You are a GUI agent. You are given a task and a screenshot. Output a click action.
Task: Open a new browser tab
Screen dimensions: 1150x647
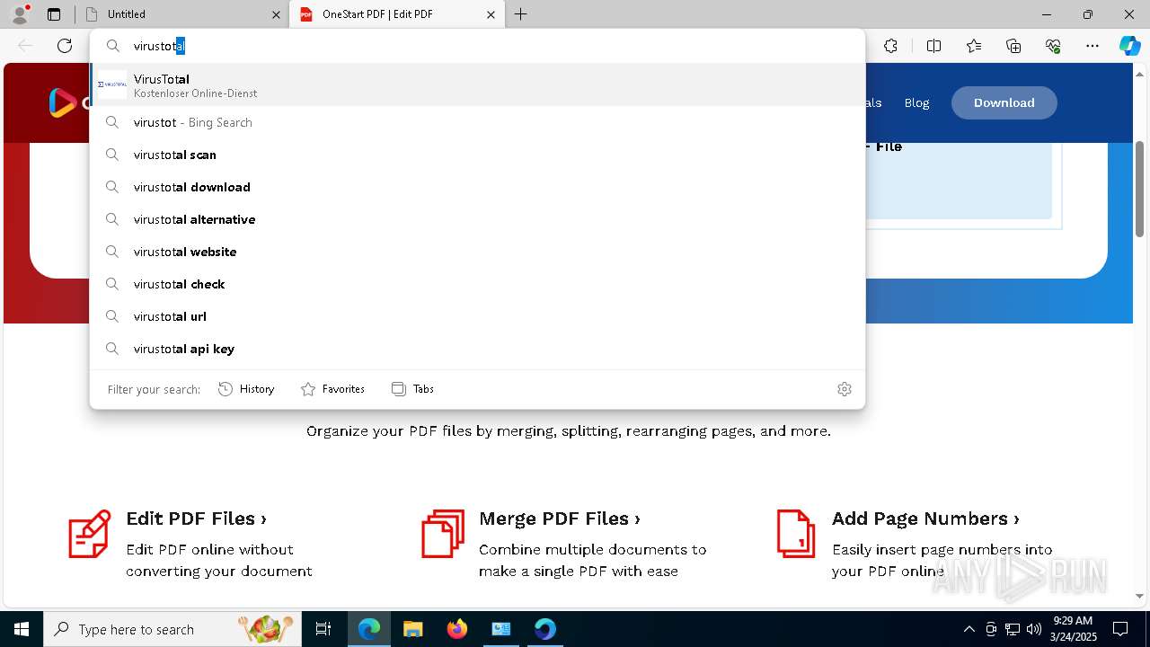click(x=521, y=14)
